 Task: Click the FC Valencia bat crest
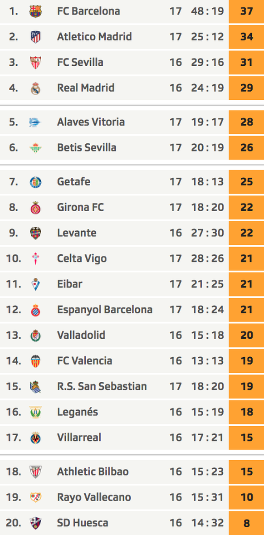(x=35, y=361)
